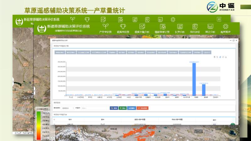Click the green 添加 add button

[123, 108]
